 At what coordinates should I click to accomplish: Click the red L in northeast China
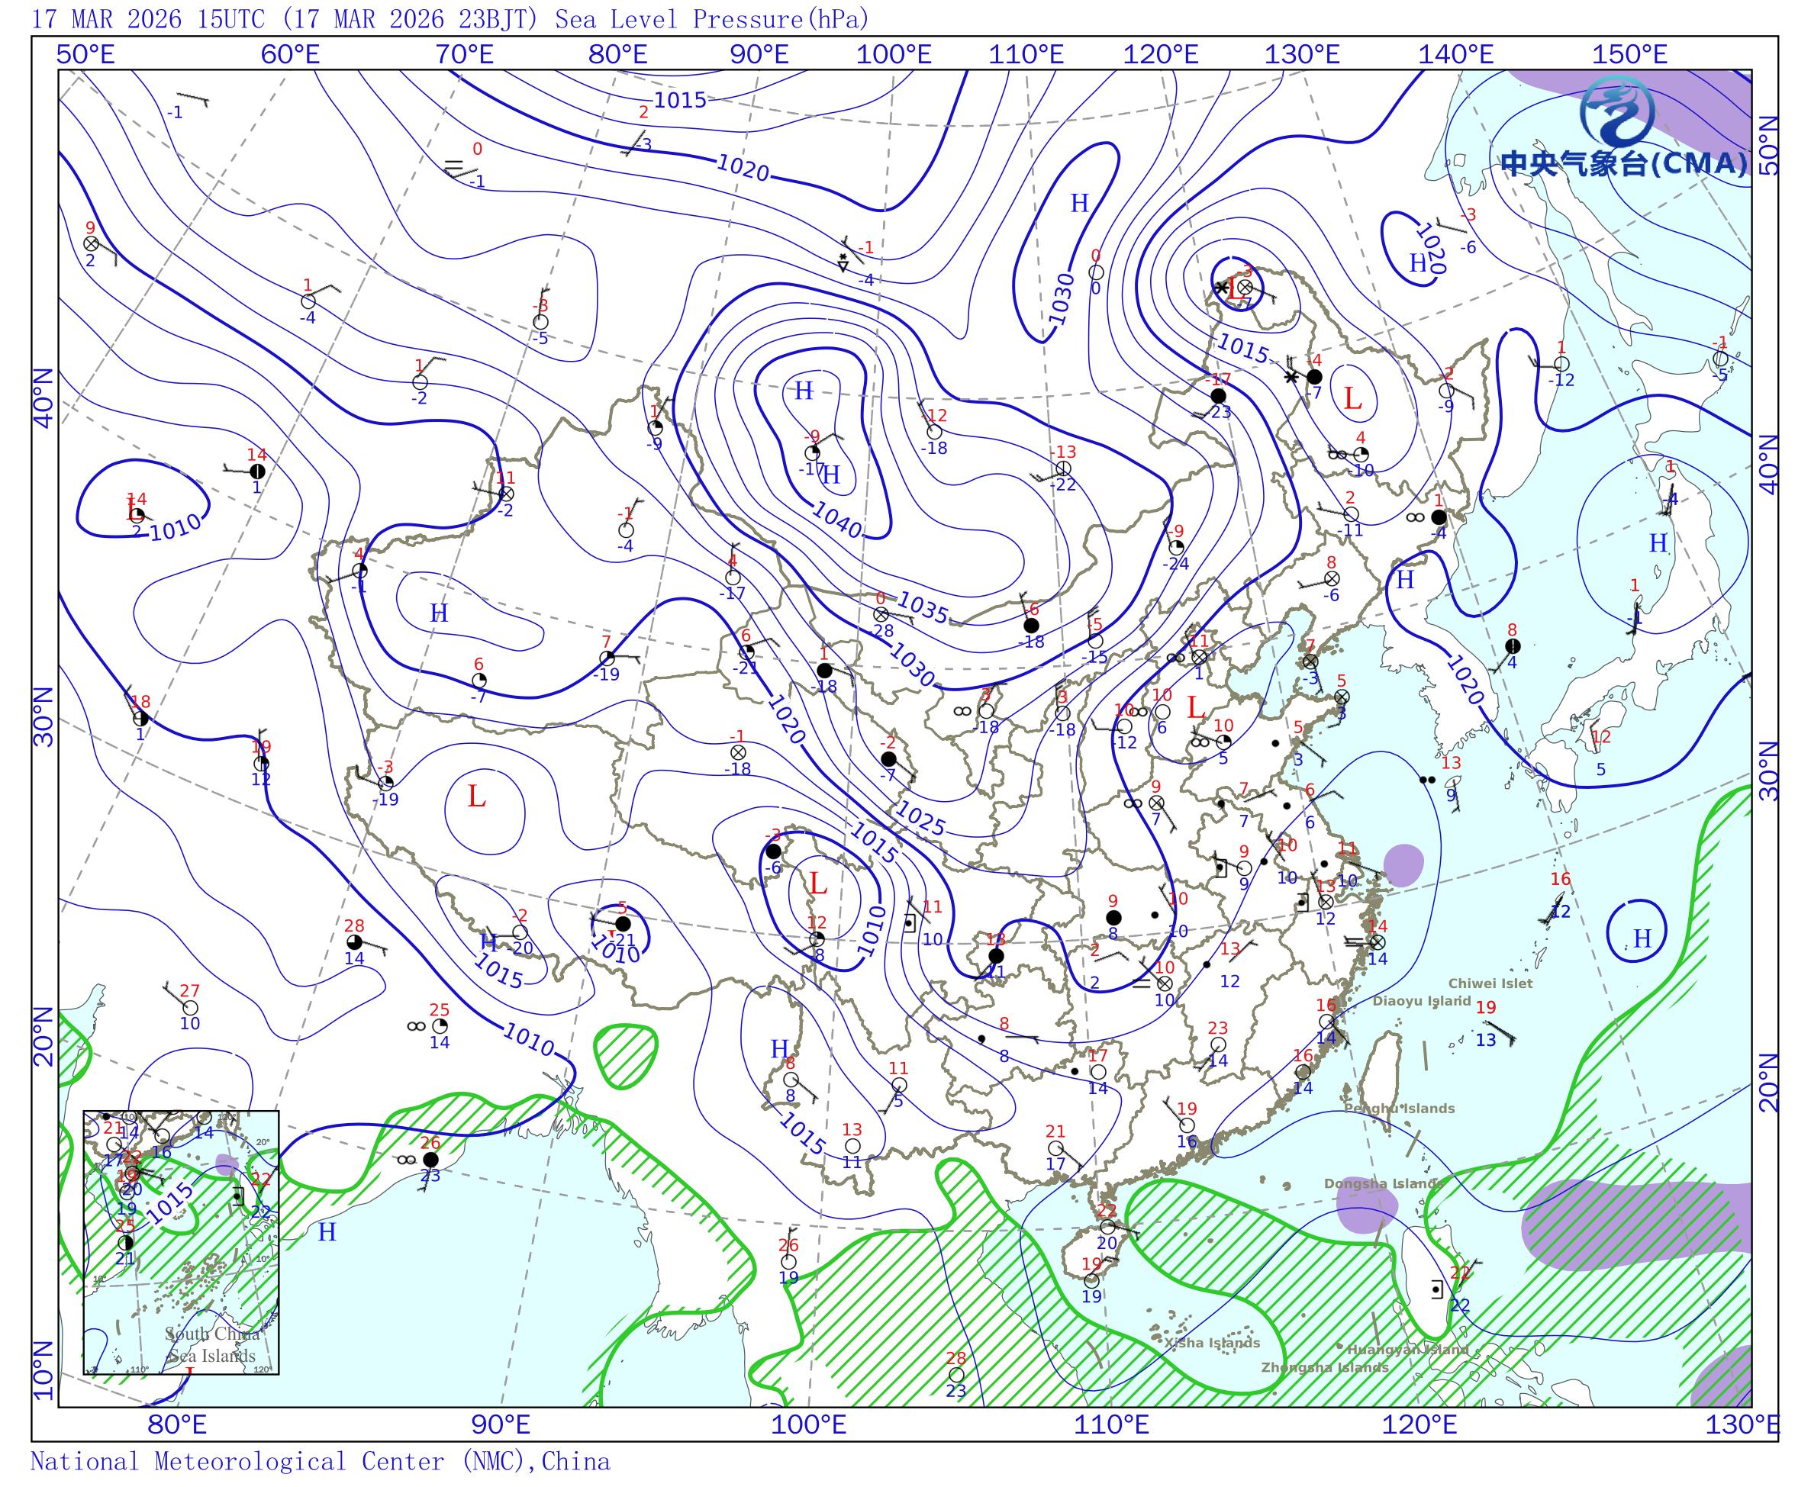pos(1352,398)
